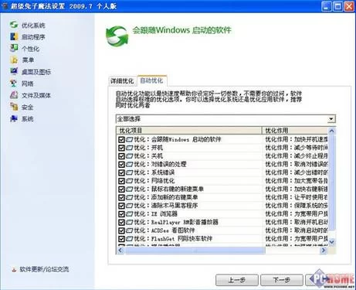Click the 个性化 sidebar icon

(14, 48)
